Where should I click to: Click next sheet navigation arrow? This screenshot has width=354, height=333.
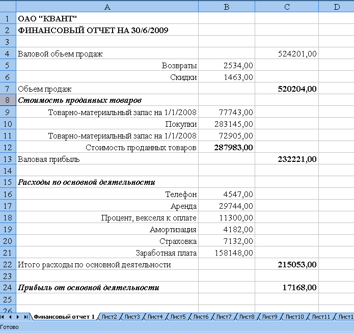18,317
